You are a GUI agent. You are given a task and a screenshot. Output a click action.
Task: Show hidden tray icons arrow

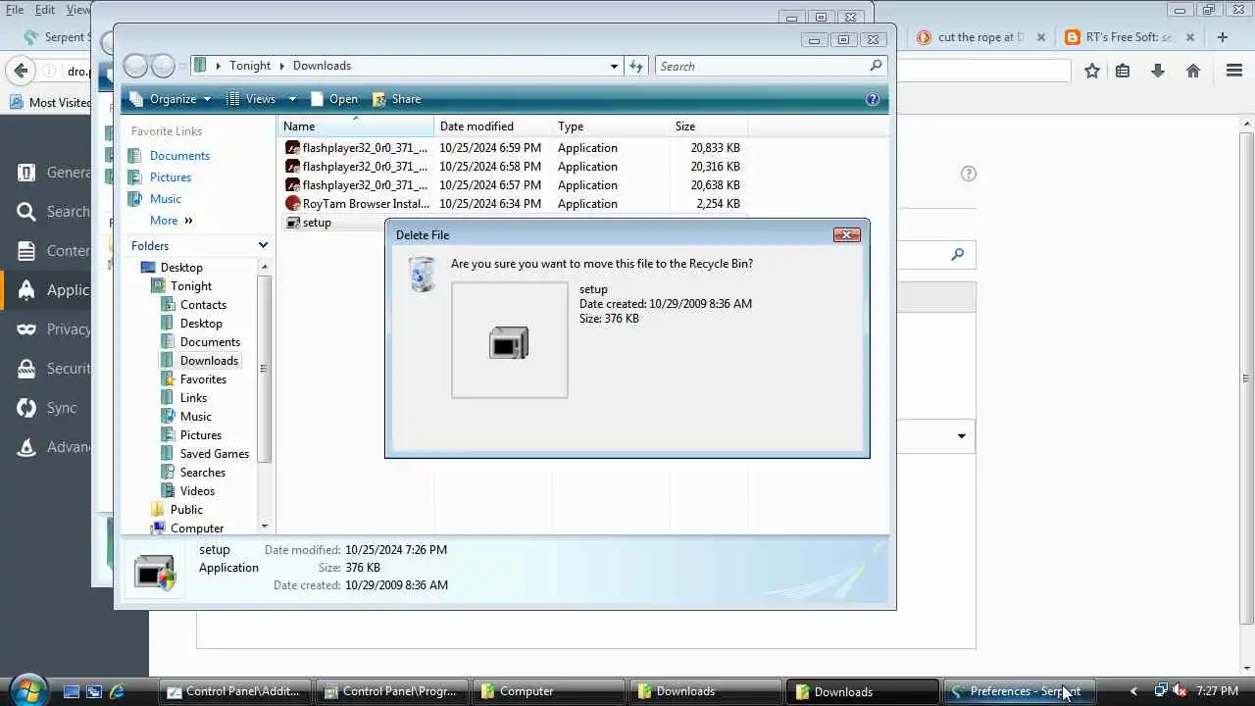[1134, 691]
